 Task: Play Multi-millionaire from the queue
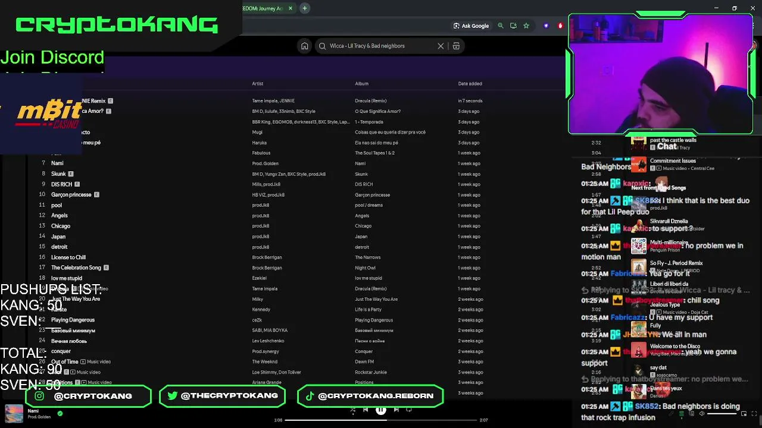669,243
